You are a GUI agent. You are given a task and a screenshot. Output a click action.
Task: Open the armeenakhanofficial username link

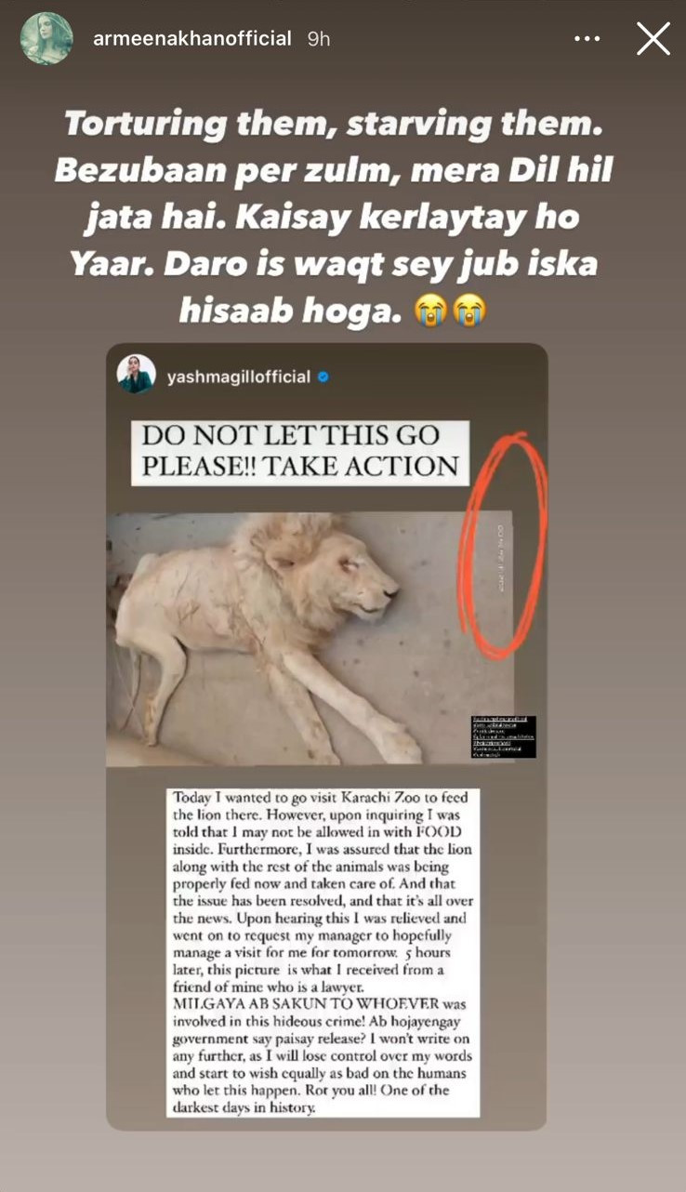[x=192, y=39]
